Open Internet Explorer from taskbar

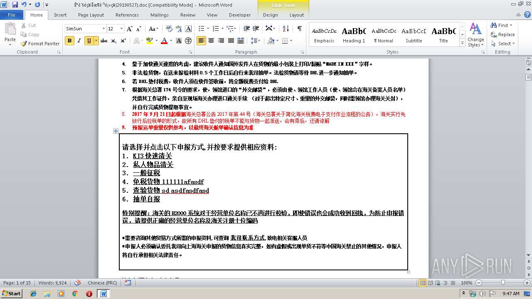pos(33,293)
